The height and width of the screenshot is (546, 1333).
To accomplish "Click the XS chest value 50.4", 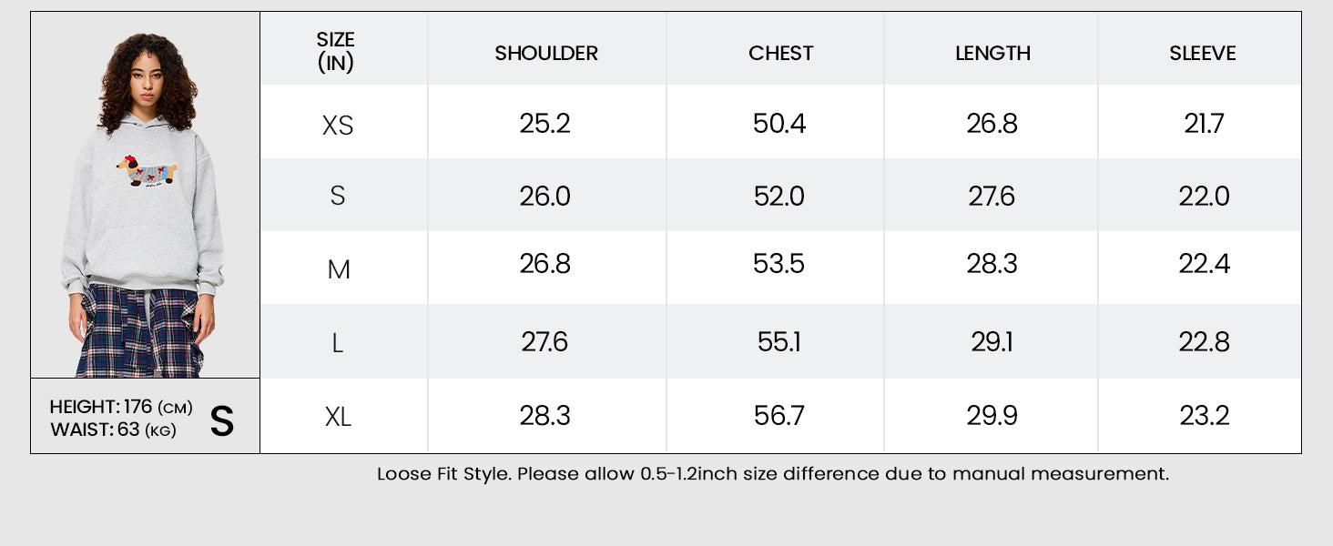I will (779, 124).
